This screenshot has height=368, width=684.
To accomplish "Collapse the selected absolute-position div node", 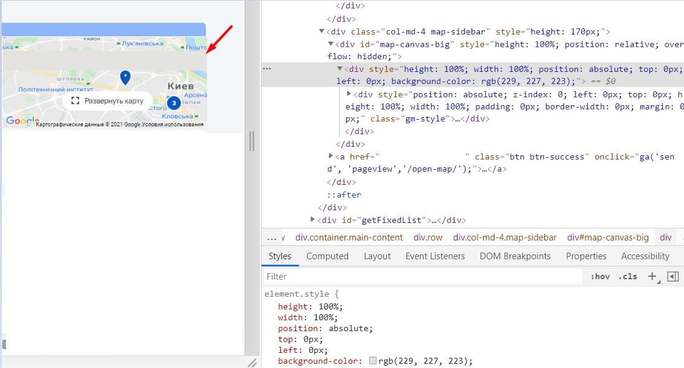I will point(340,69).
